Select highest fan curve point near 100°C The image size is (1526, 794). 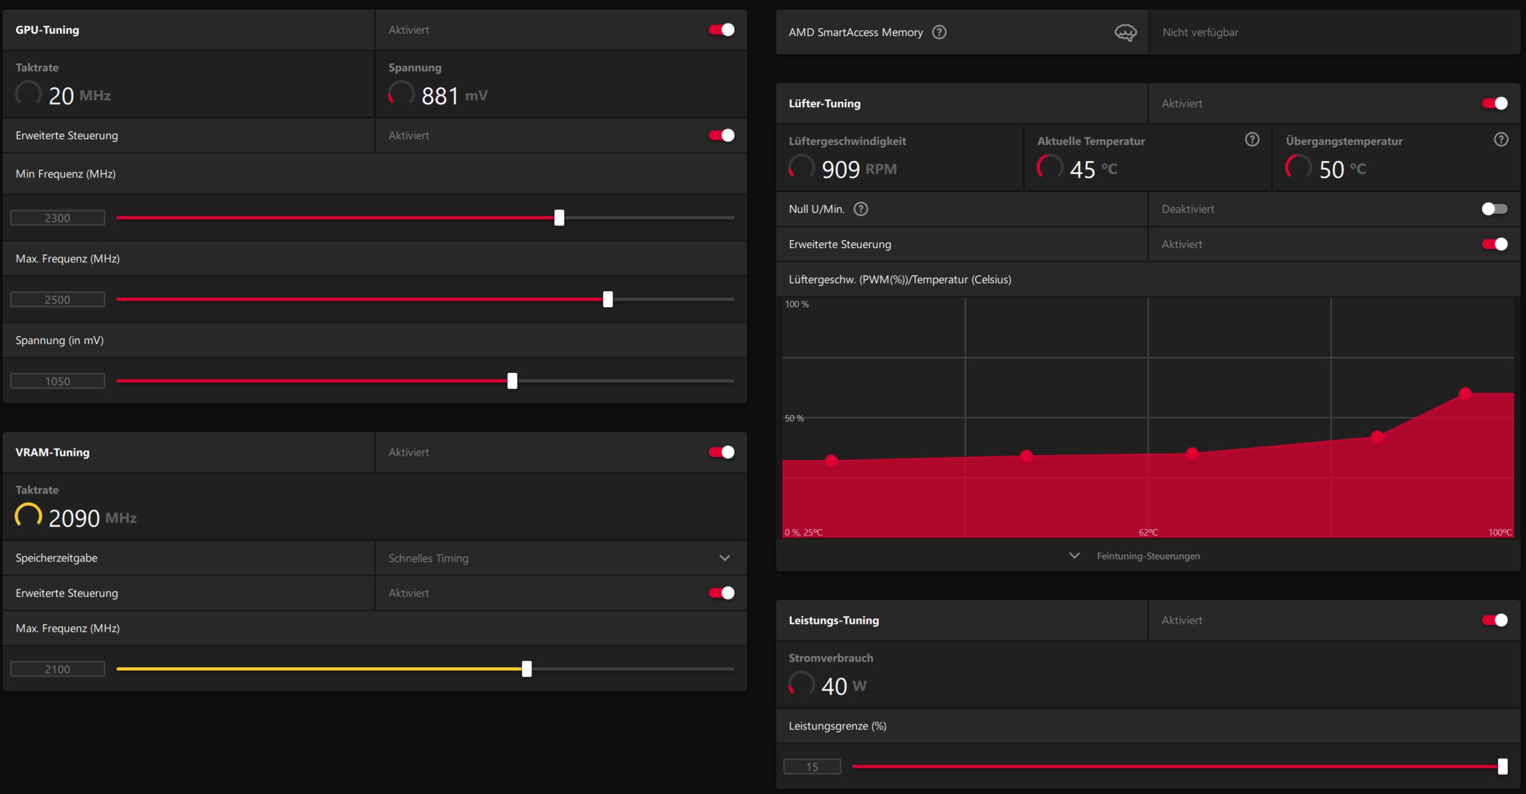pyautogui.click(x=1465, y=394)
